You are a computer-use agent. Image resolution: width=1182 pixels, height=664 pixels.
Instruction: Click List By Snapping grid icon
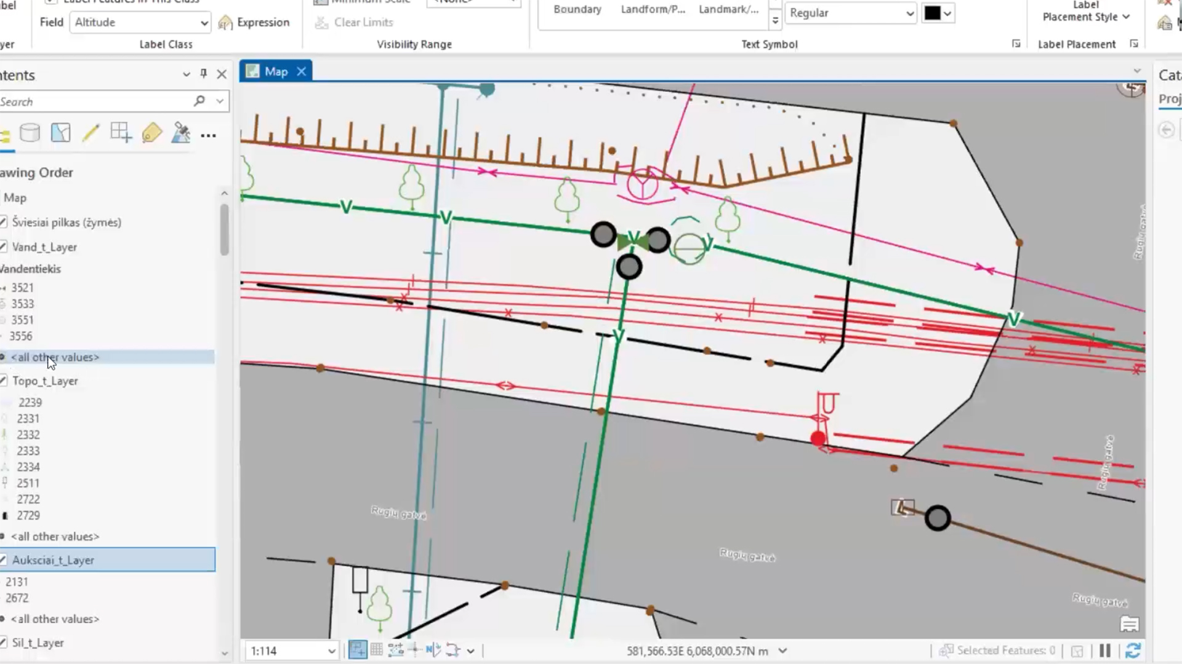pyautogui.click(x=121, y=133)
